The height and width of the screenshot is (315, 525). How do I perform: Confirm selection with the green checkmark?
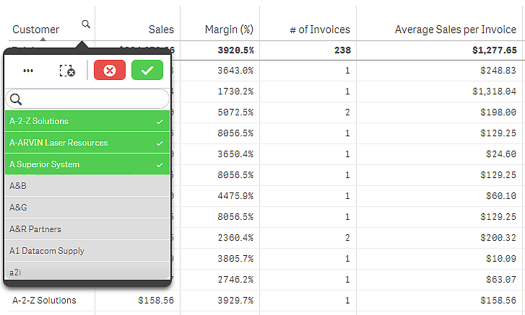pyautogui.click(x=147, y=71)
